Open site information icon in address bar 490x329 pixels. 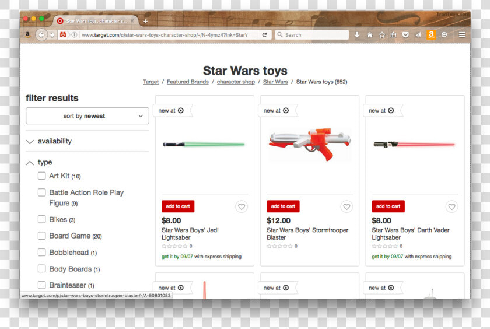(74, 34)
